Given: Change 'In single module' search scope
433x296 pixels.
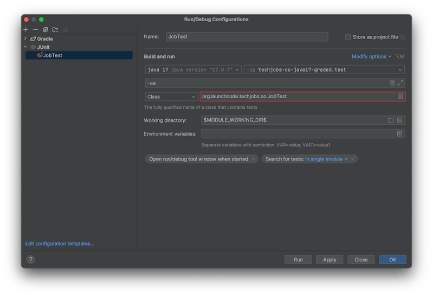Looking at the screenshot, I should (x=326, y=159).
